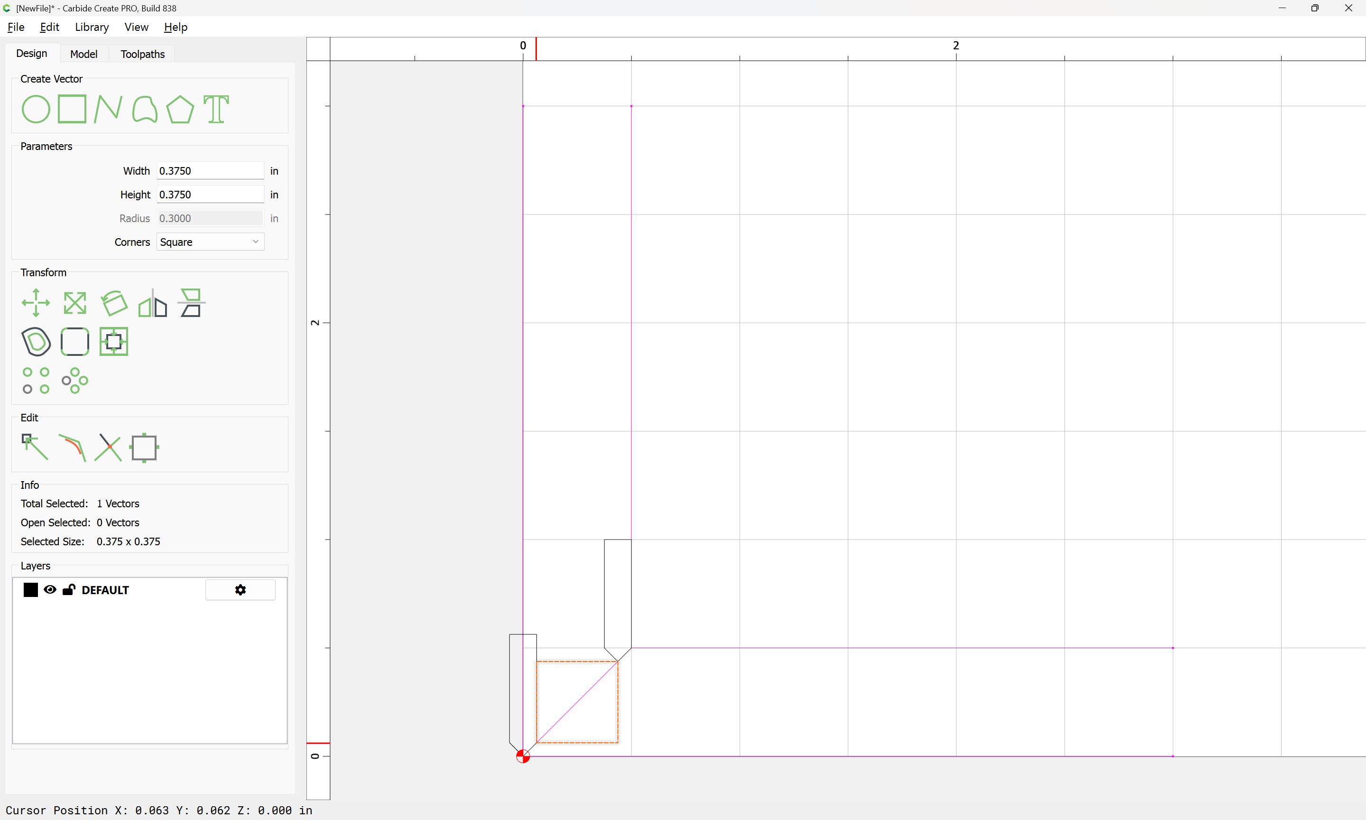Viewport: 1366px width, 820px height.
Task: Switch to the Toolpaths tab
Action: pos(142,54)
